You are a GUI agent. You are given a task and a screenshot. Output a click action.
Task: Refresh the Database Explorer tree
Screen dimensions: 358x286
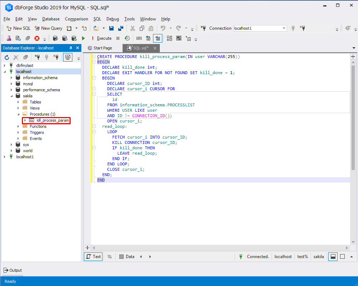click(x=7, y=57)
